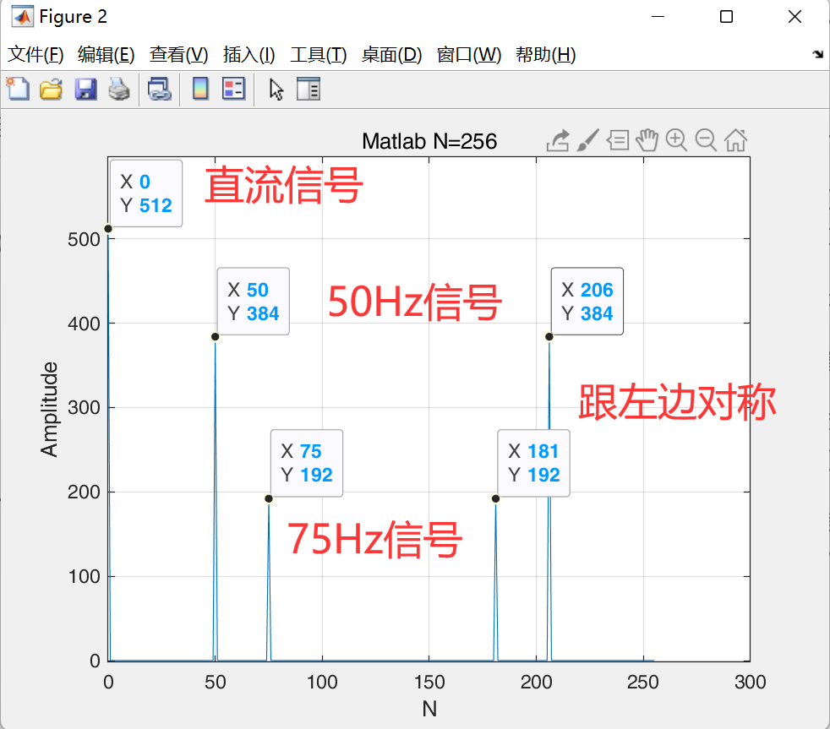
Task: Restore the default view with the home icon
Action: coord(735,140)
